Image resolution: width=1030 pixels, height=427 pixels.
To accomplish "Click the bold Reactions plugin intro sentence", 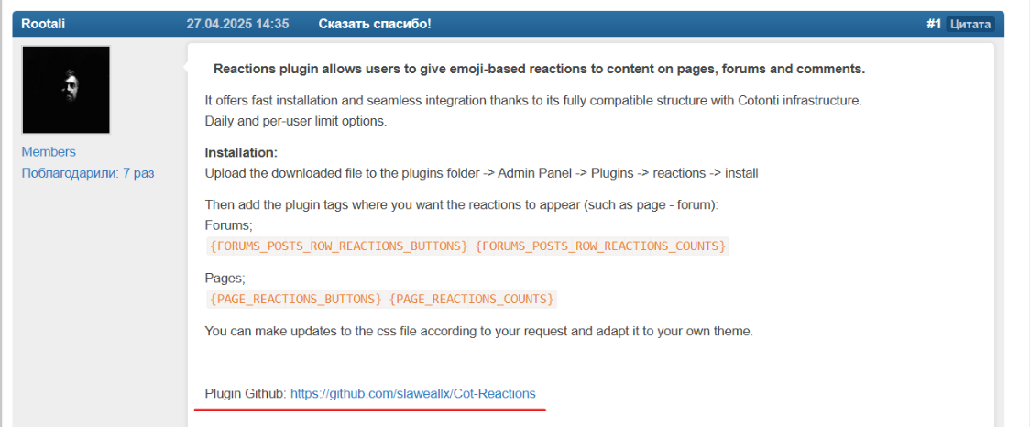I will (540, 70).
